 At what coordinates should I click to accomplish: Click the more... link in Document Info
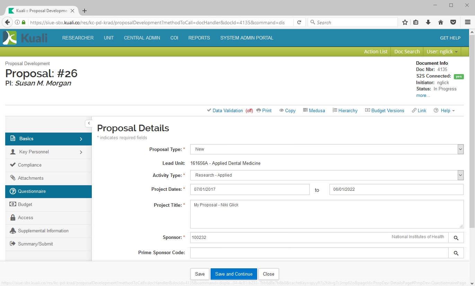click(423, 95)
